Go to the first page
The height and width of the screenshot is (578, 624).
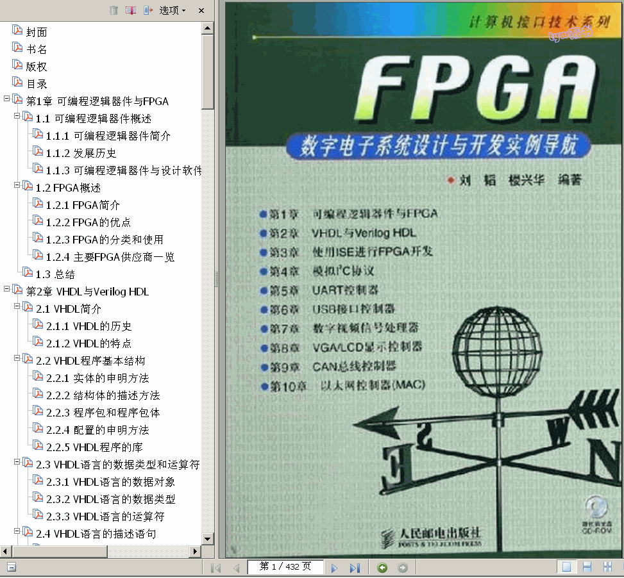[215, 568]
